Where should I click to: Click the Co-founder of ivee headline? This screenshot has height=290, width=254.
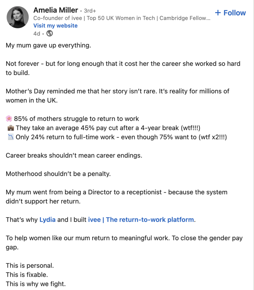pos(122,18)
